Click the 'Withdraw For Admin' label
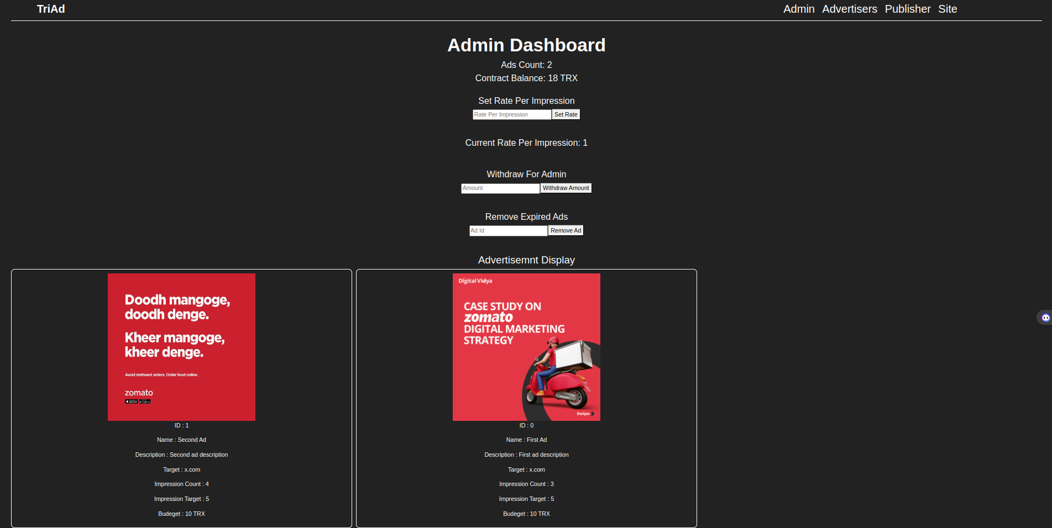The image size is (1052, 528). (x=526, y=175)
